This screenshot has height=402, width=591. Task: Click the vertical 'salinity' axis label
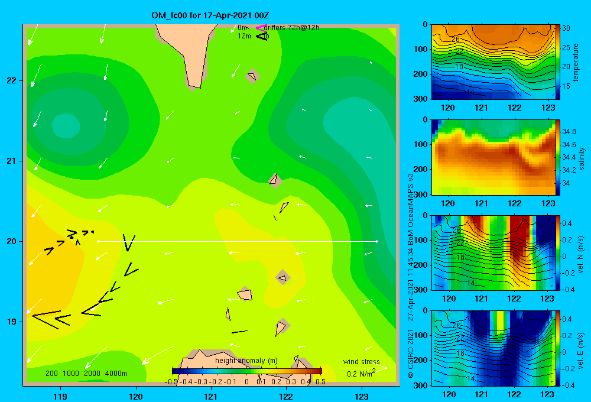coord(581,158)
